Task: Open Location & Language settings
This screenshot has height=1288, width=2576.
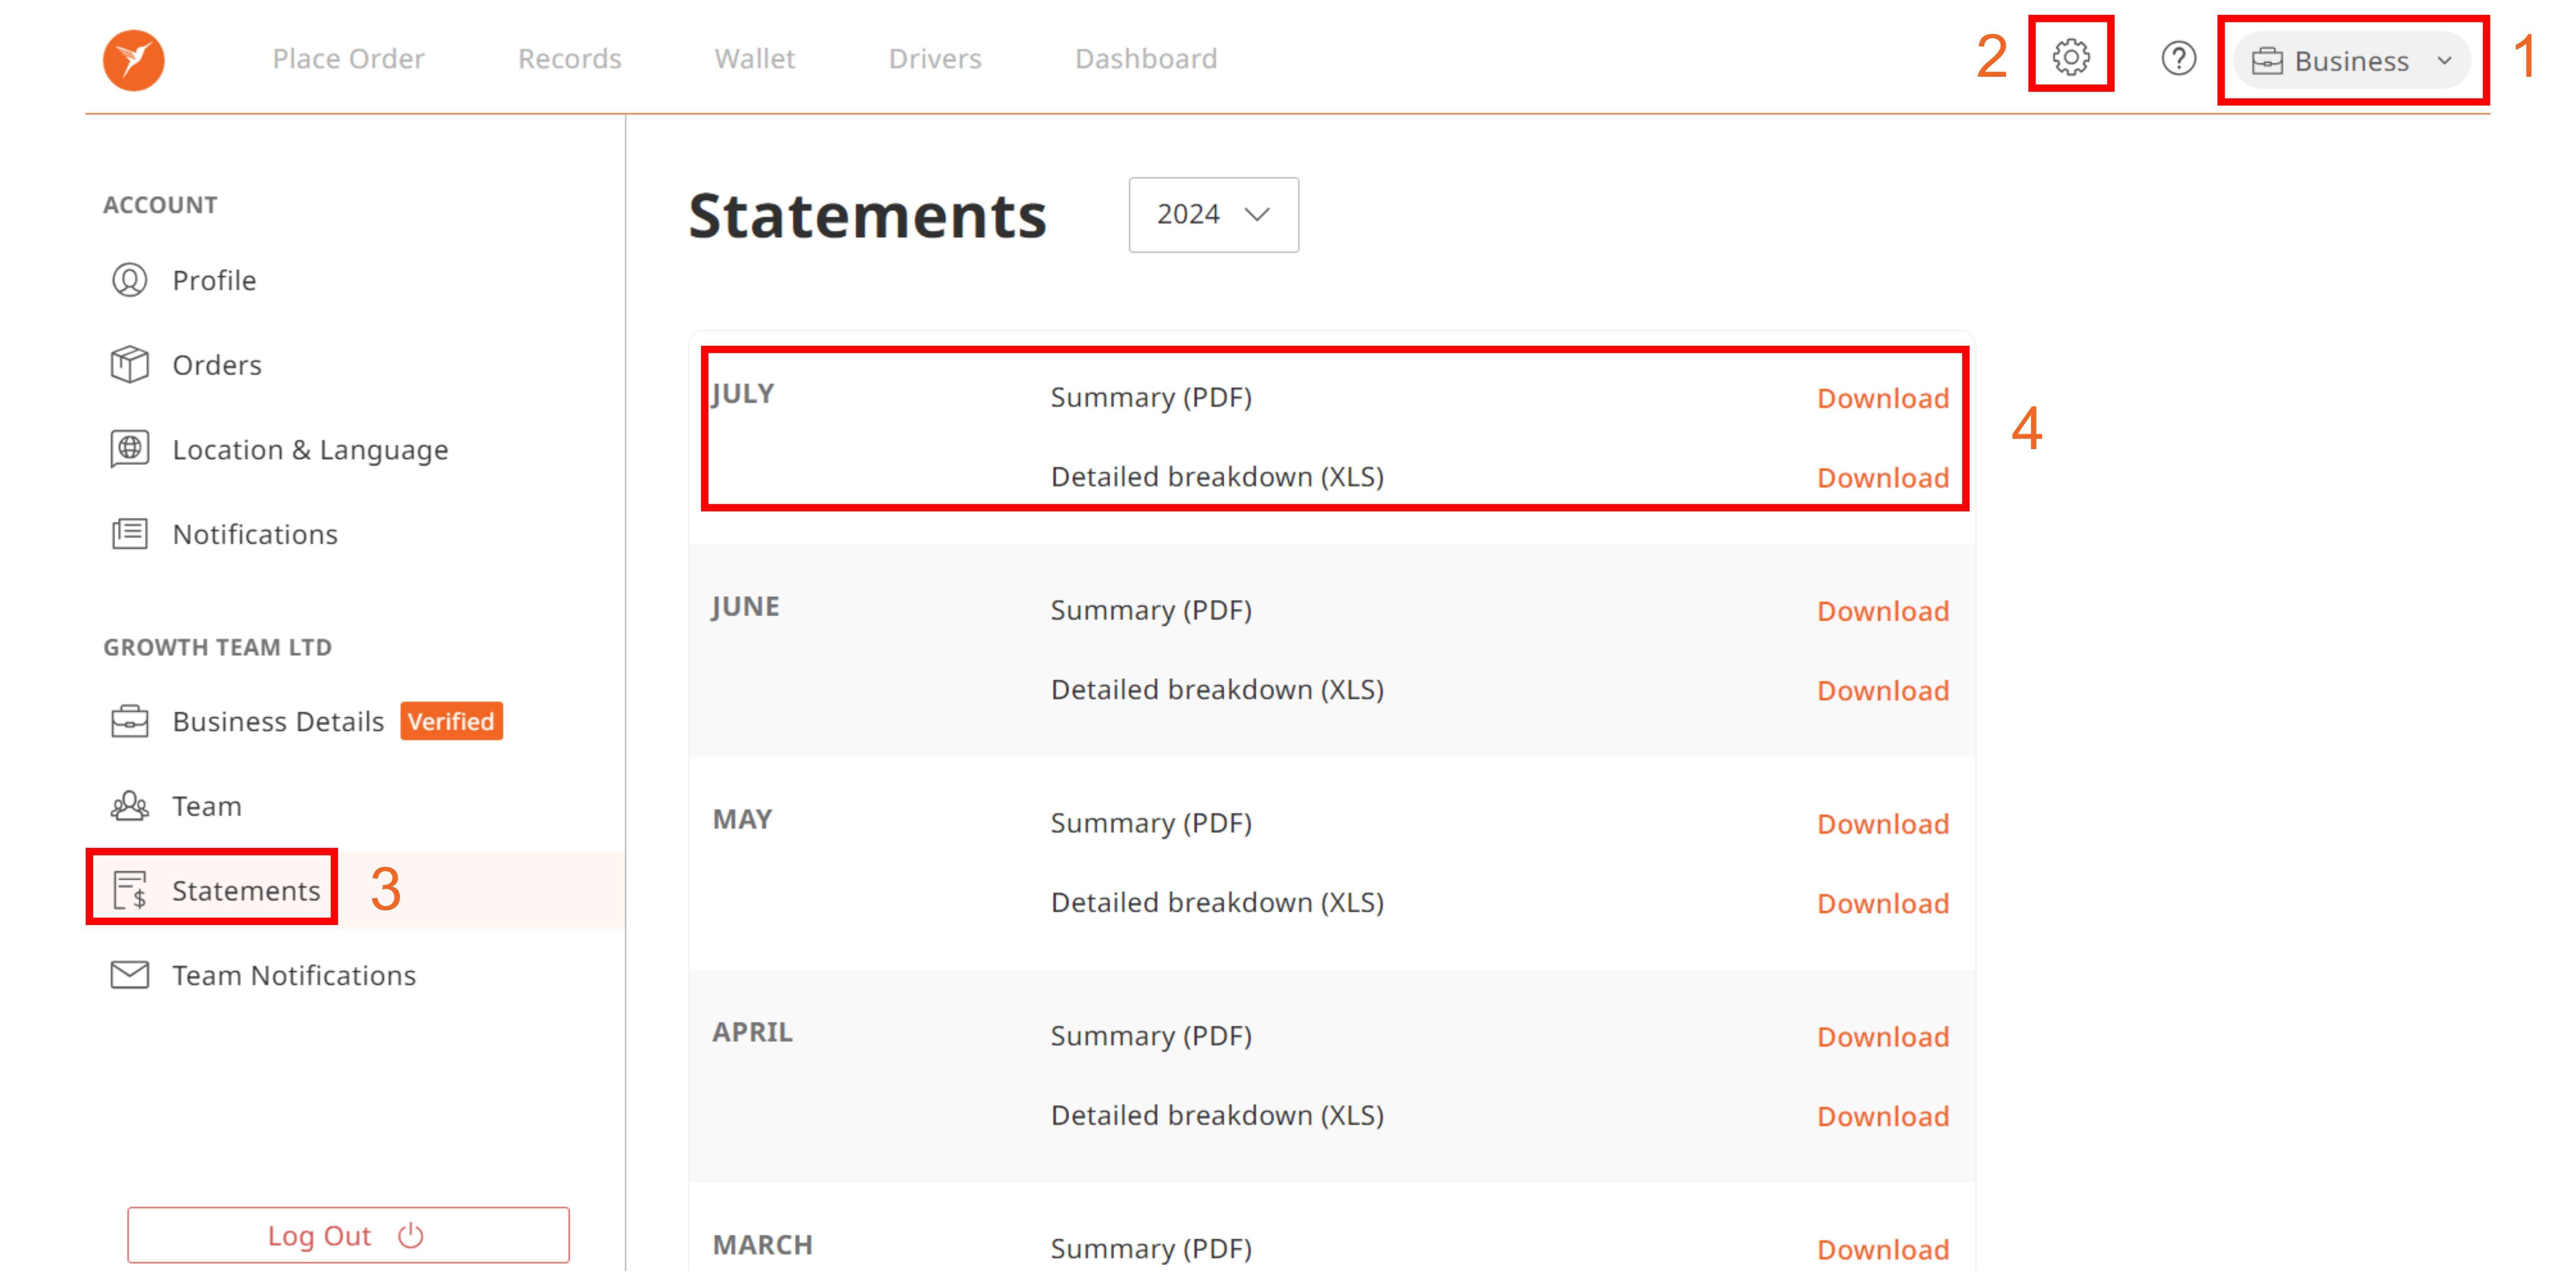Action: [310, 450]
